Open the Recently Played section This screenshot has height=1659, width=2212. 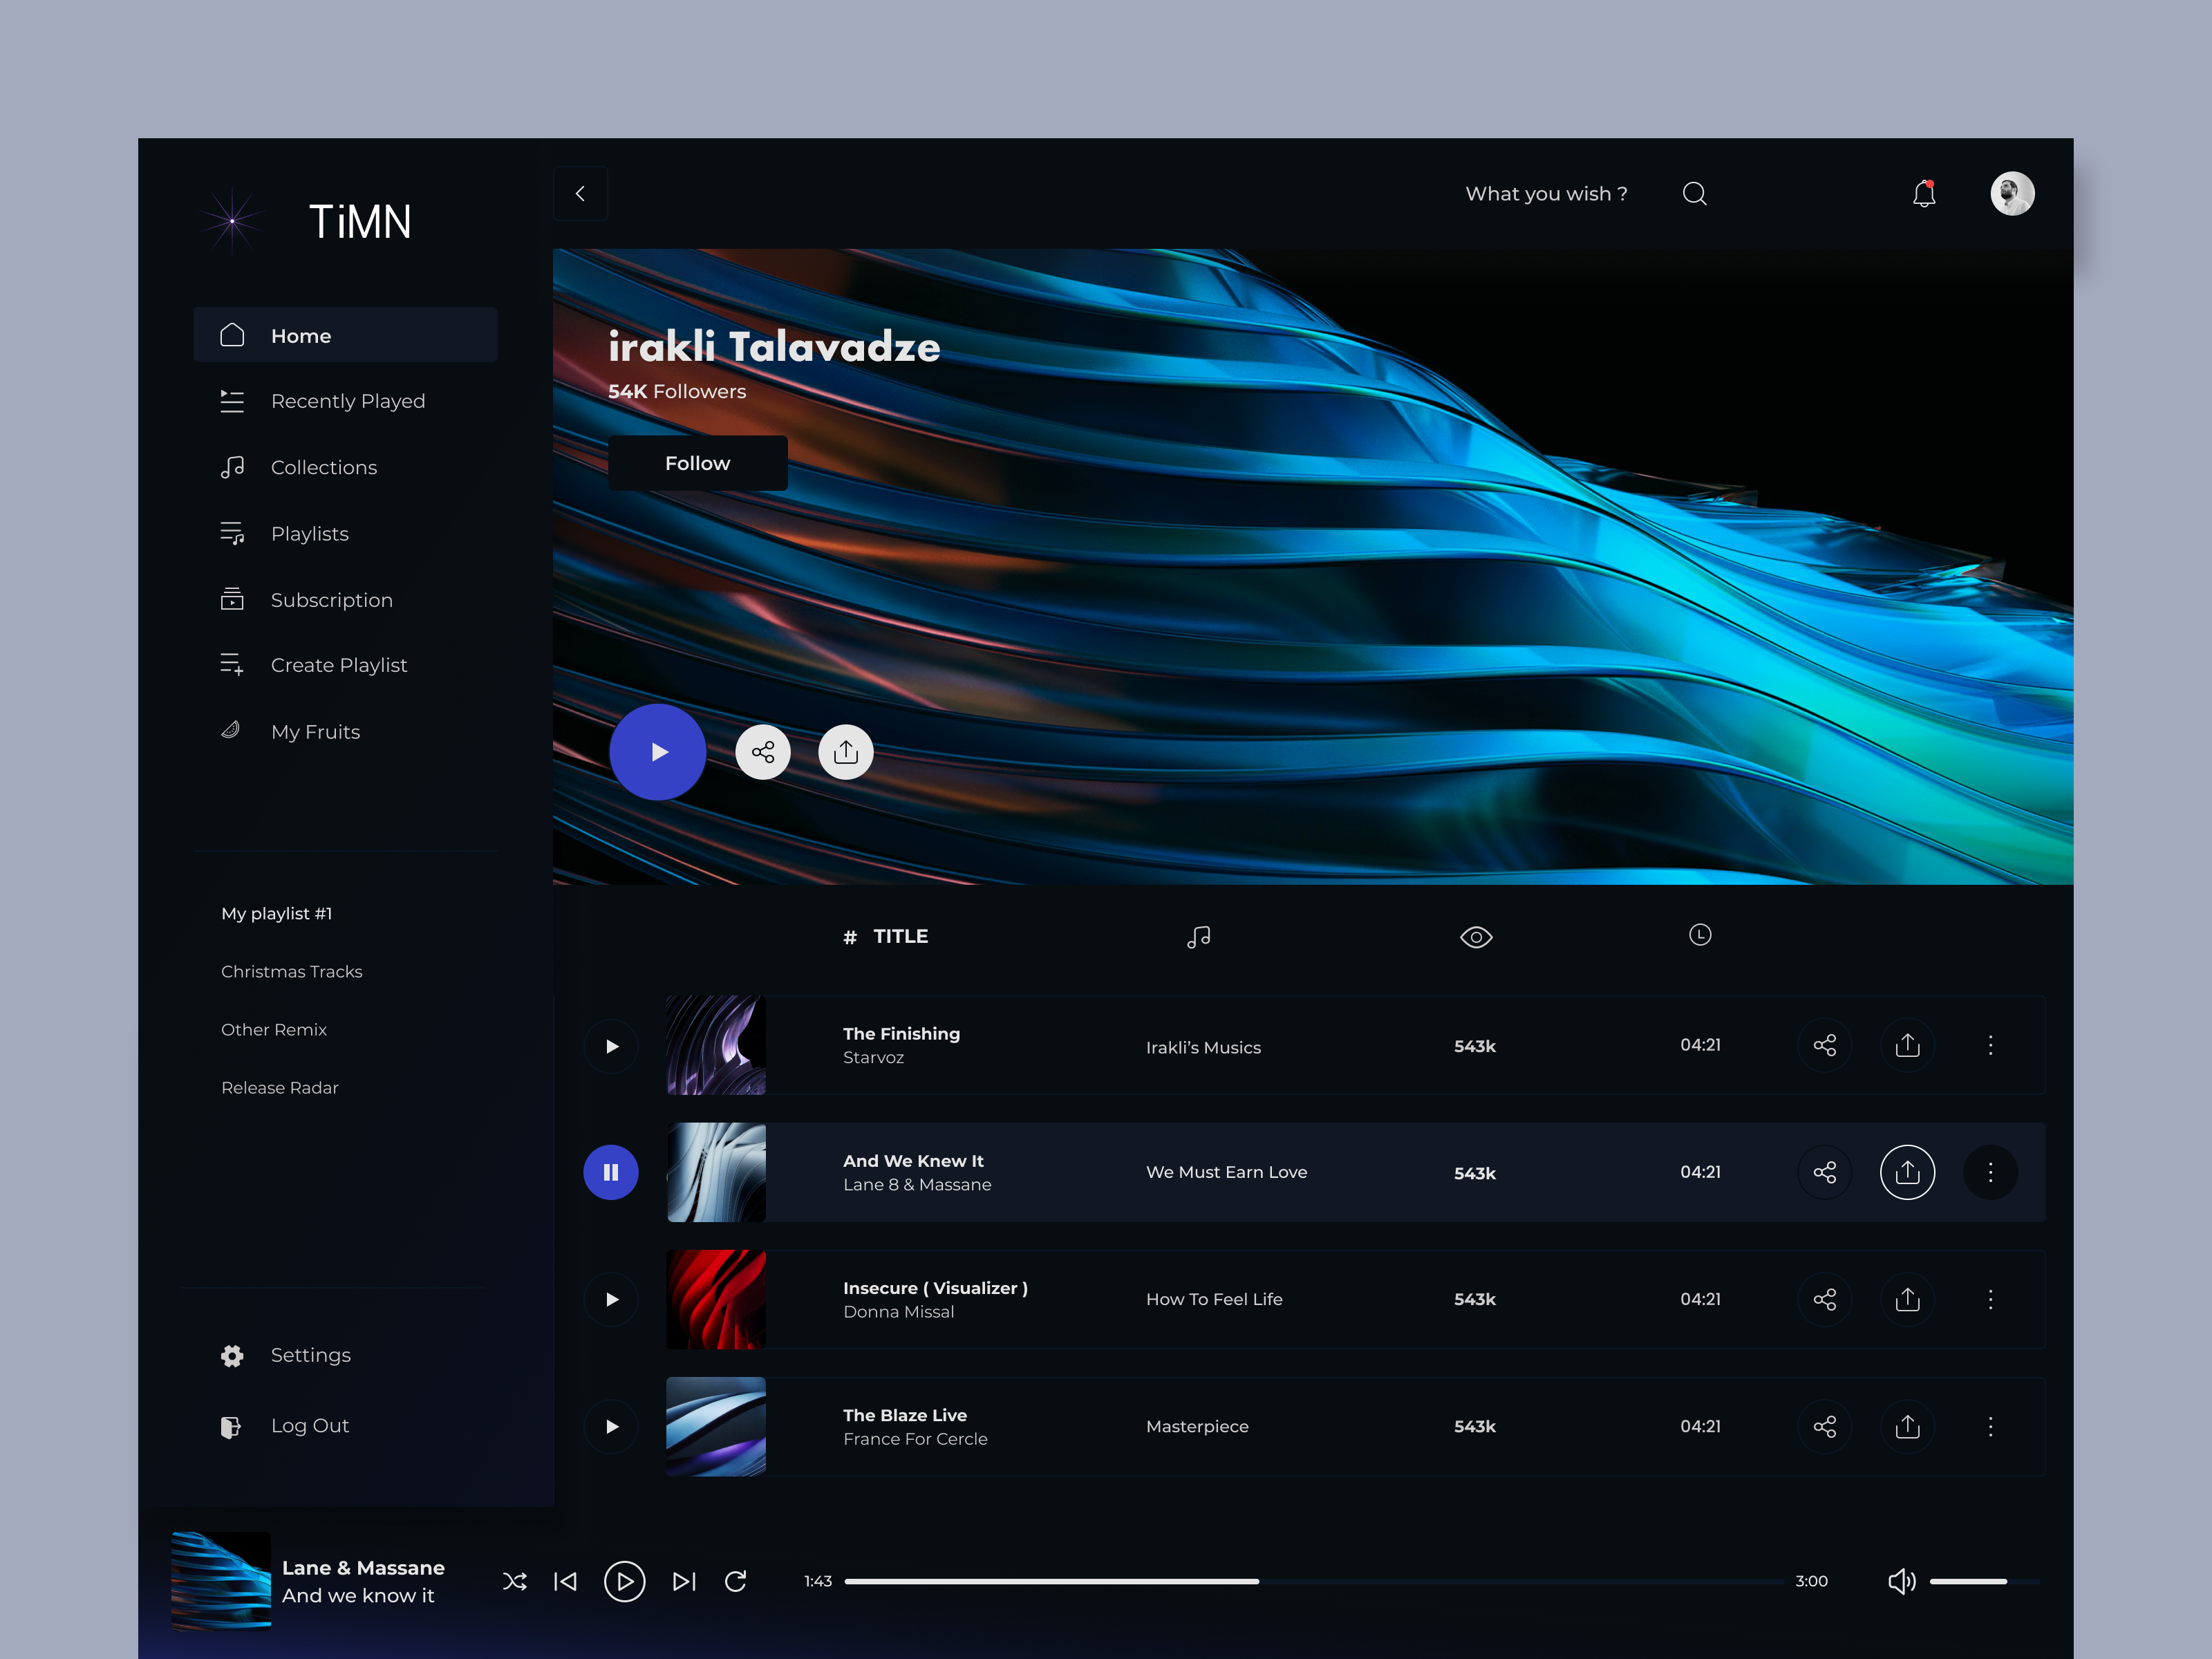347,401
